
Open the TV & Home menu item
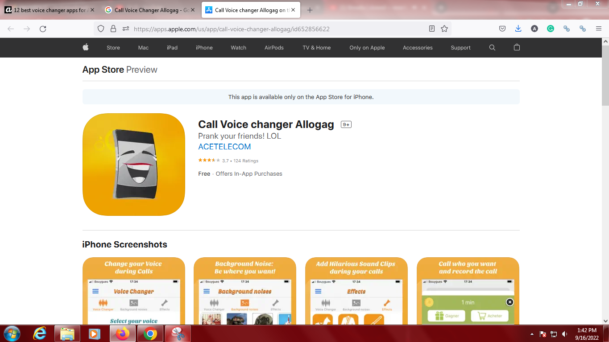click(x=317, y=48)
